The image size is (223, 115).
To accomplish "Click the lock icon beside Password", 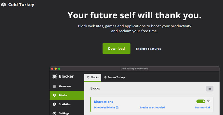I will [209, 107].
